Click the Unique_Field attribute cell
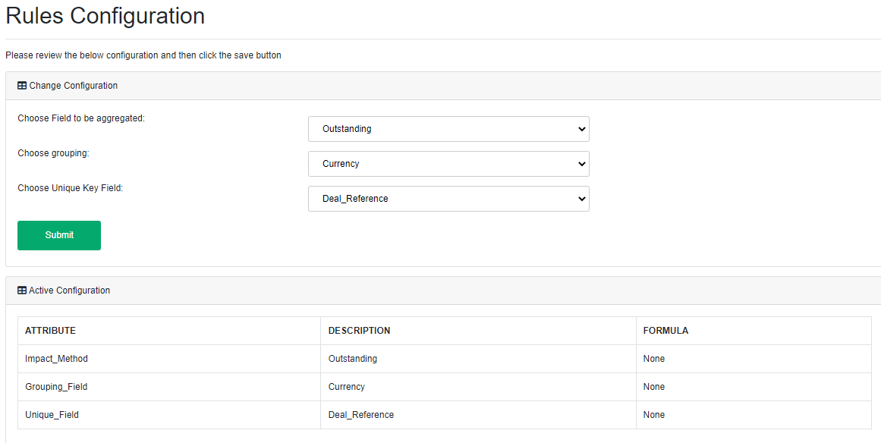881x443 pixels. [x=52, y=415]
